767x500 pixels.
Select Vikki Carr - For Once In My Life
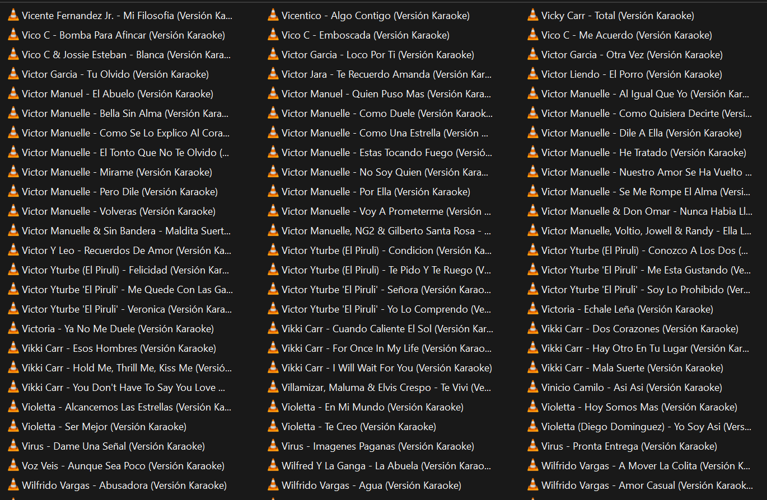click(x=380, y=348)
